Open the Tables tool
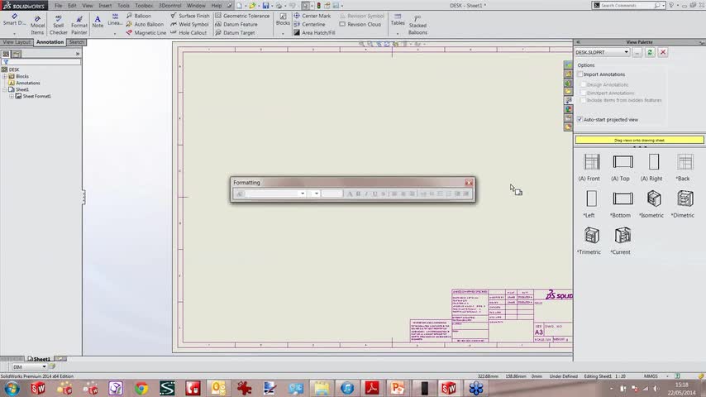 [398, 19]
